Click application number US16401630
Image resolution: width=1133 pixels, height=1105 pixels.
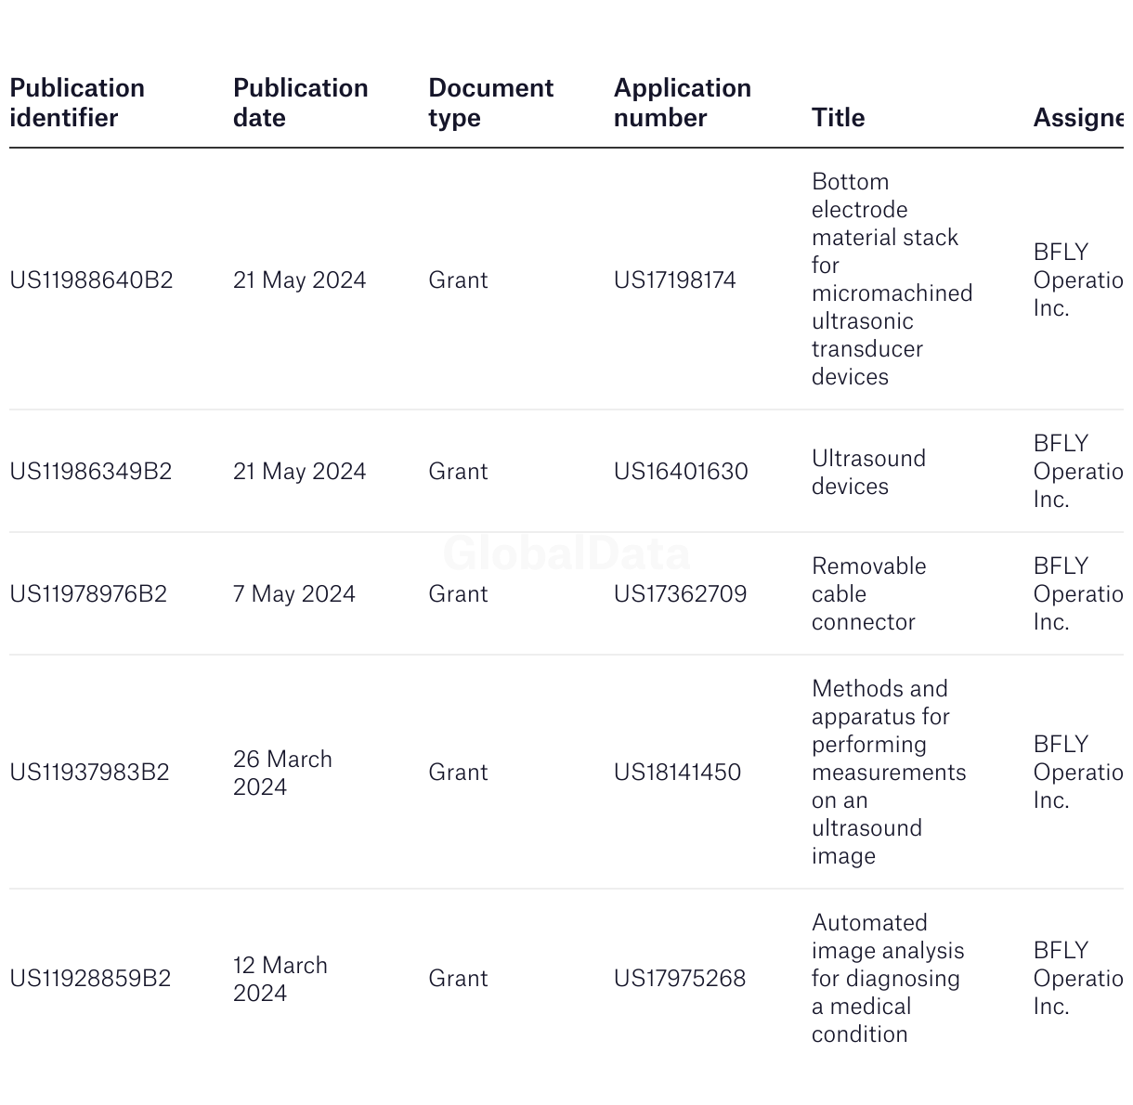click(x=680, y=471)
